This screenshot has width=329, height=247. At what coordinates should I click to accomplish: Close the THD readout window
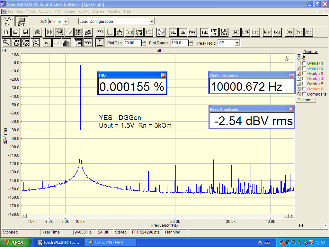(x=163, y=75)
